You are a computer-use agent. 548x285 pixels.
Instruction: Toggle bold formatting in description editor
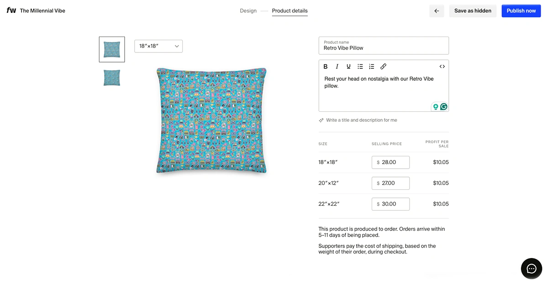pyautogui.click(x=326, y=67)
